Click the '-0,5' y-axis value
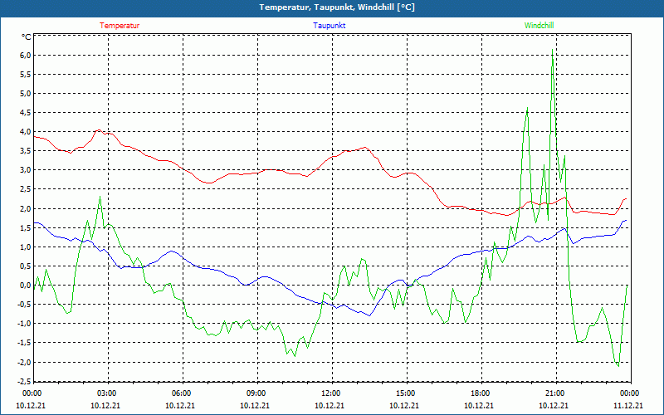664x415 pixels. [23, 305]
